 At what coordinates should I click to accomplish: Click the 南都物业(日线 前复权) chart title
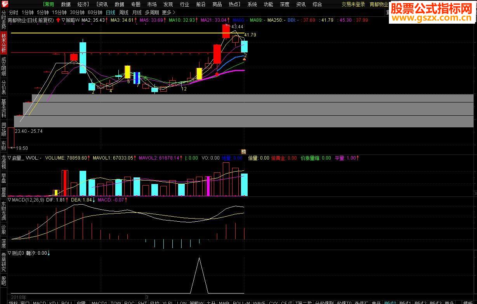tap(31, 20)
